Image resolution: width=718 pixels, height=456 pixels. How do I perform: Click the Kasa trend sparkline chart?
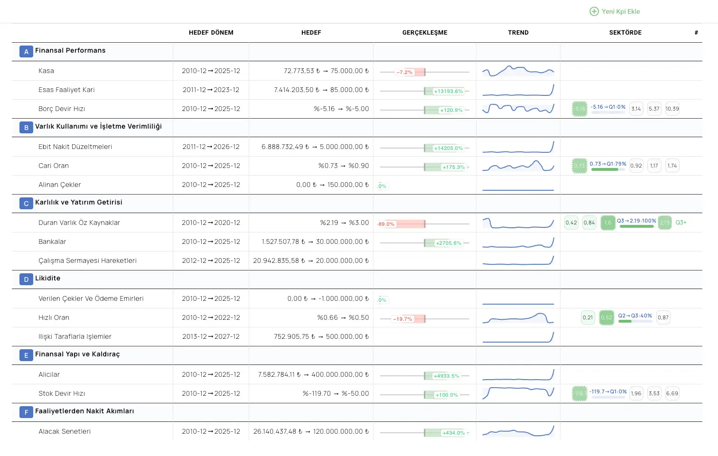pos(518,71)
